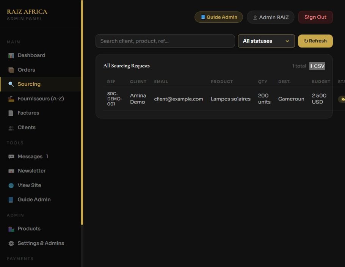Open Dashboard in the sidebar
The width and height of the screenshot is (345, 267).
[41, 55]
